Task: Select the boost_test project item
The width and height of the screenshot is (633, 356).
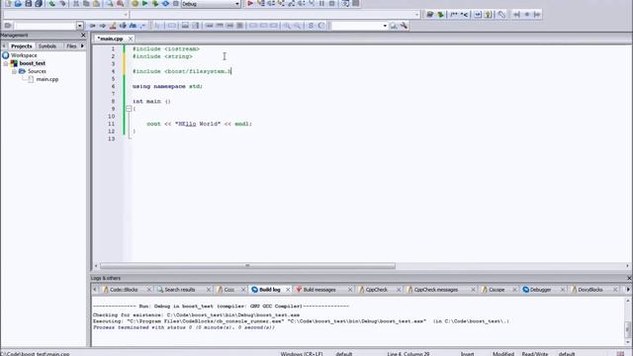Action: 33,63
